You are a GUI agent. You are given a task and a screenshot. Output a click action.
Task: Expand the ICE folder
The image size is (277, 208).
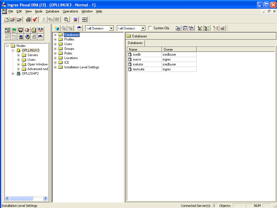tap(55, 63)
